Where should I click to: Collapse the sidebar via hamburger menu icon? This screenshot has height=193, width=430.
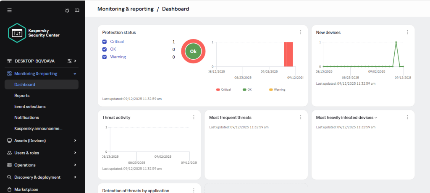[10, 10]
